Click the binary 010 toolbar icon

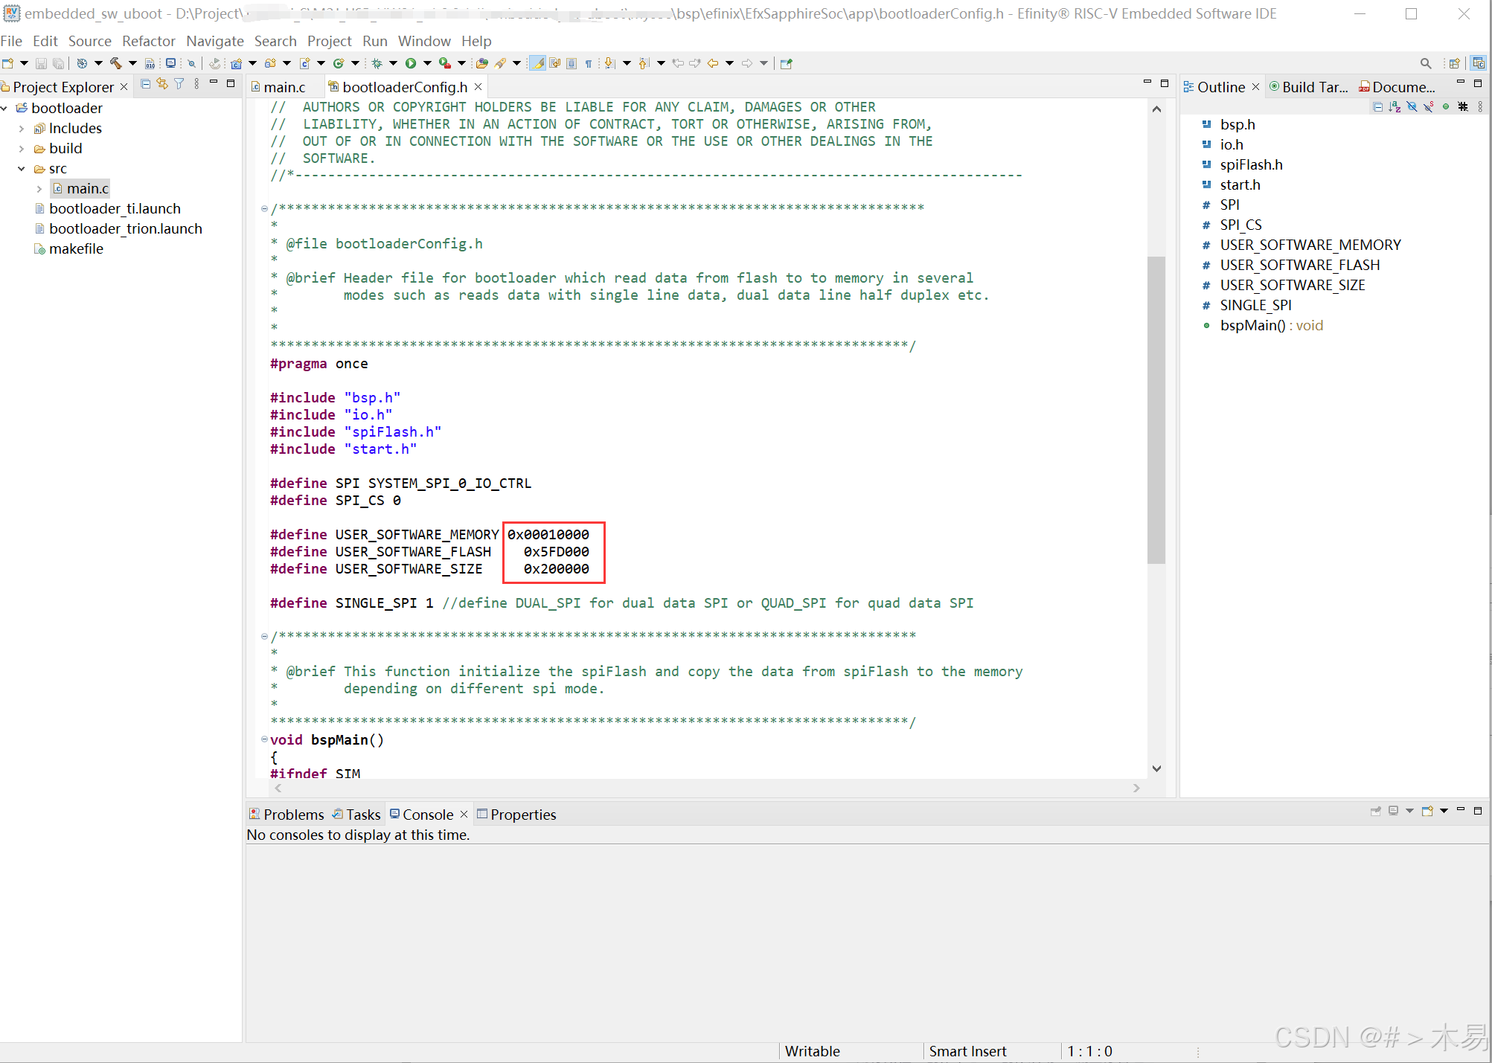point(150,63)
